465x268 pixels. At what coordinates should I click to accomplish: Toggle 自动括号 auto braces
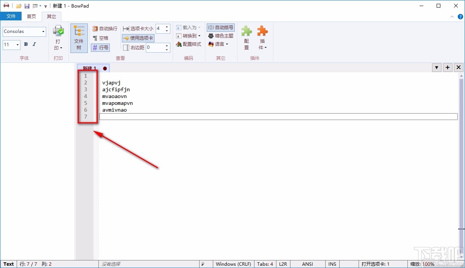click(220, 27)
